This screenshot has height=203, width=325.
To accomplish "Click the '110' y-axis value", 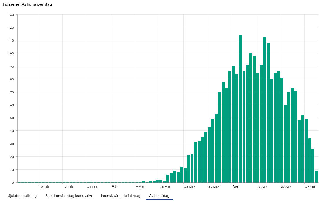I will coord(11,40).
